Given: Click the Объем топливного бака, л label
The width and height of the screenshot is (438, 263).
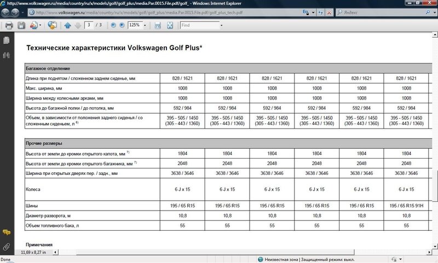Looking at the screenshot, I should 52,225.
